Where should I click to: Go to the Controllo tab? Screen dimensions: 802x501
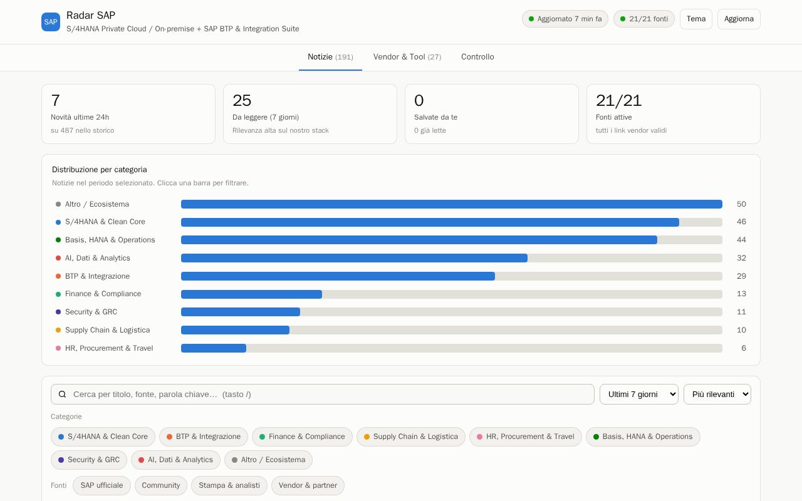tap(477, 57)
